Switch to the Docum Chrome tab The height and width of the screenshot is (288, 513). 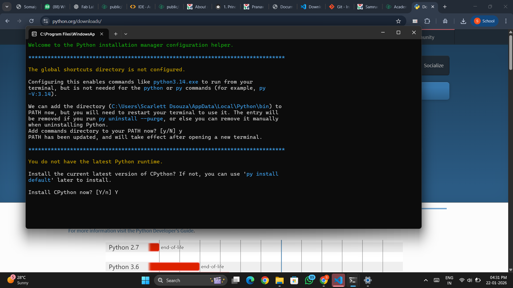(x=283, y=7)
